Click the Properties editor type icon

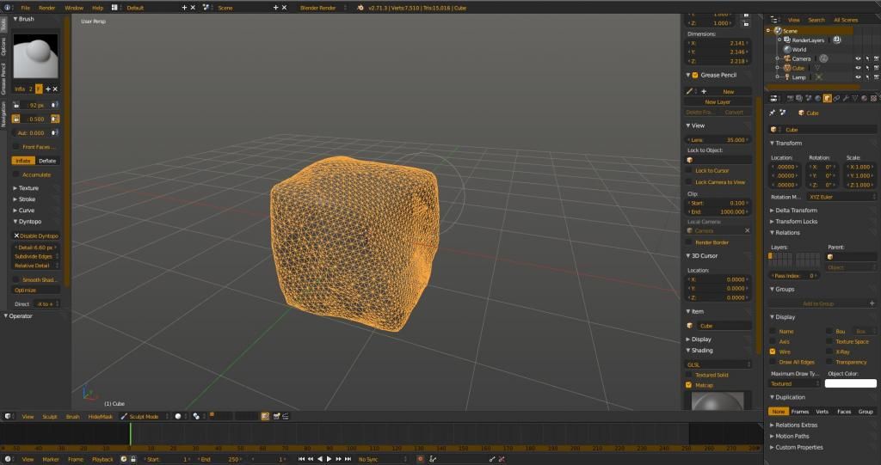(x=773, y=98)
